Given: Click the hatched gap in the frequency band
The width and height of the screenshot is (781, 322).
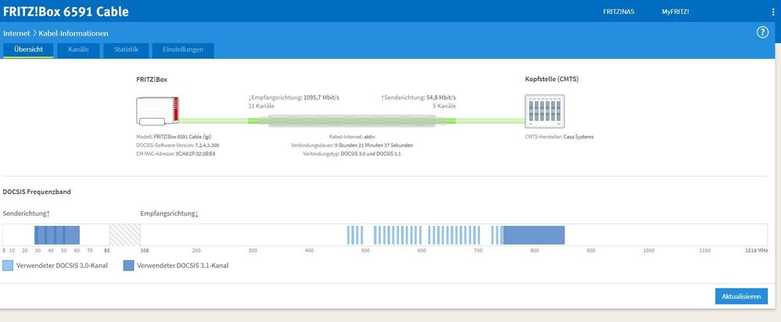Looking at the screenshot, I should tap(125, 235).
